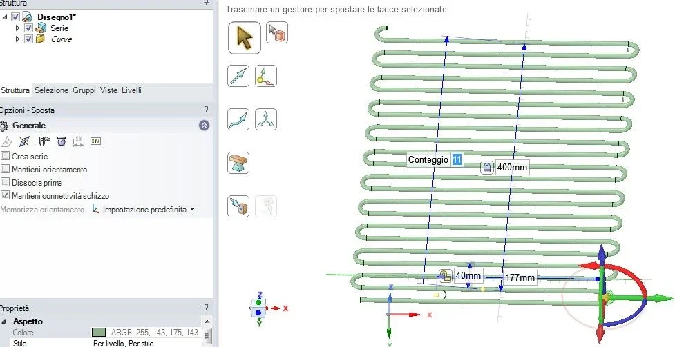Click the Anchor tool guide icon
675x347 pixels.
coord(266,76)
